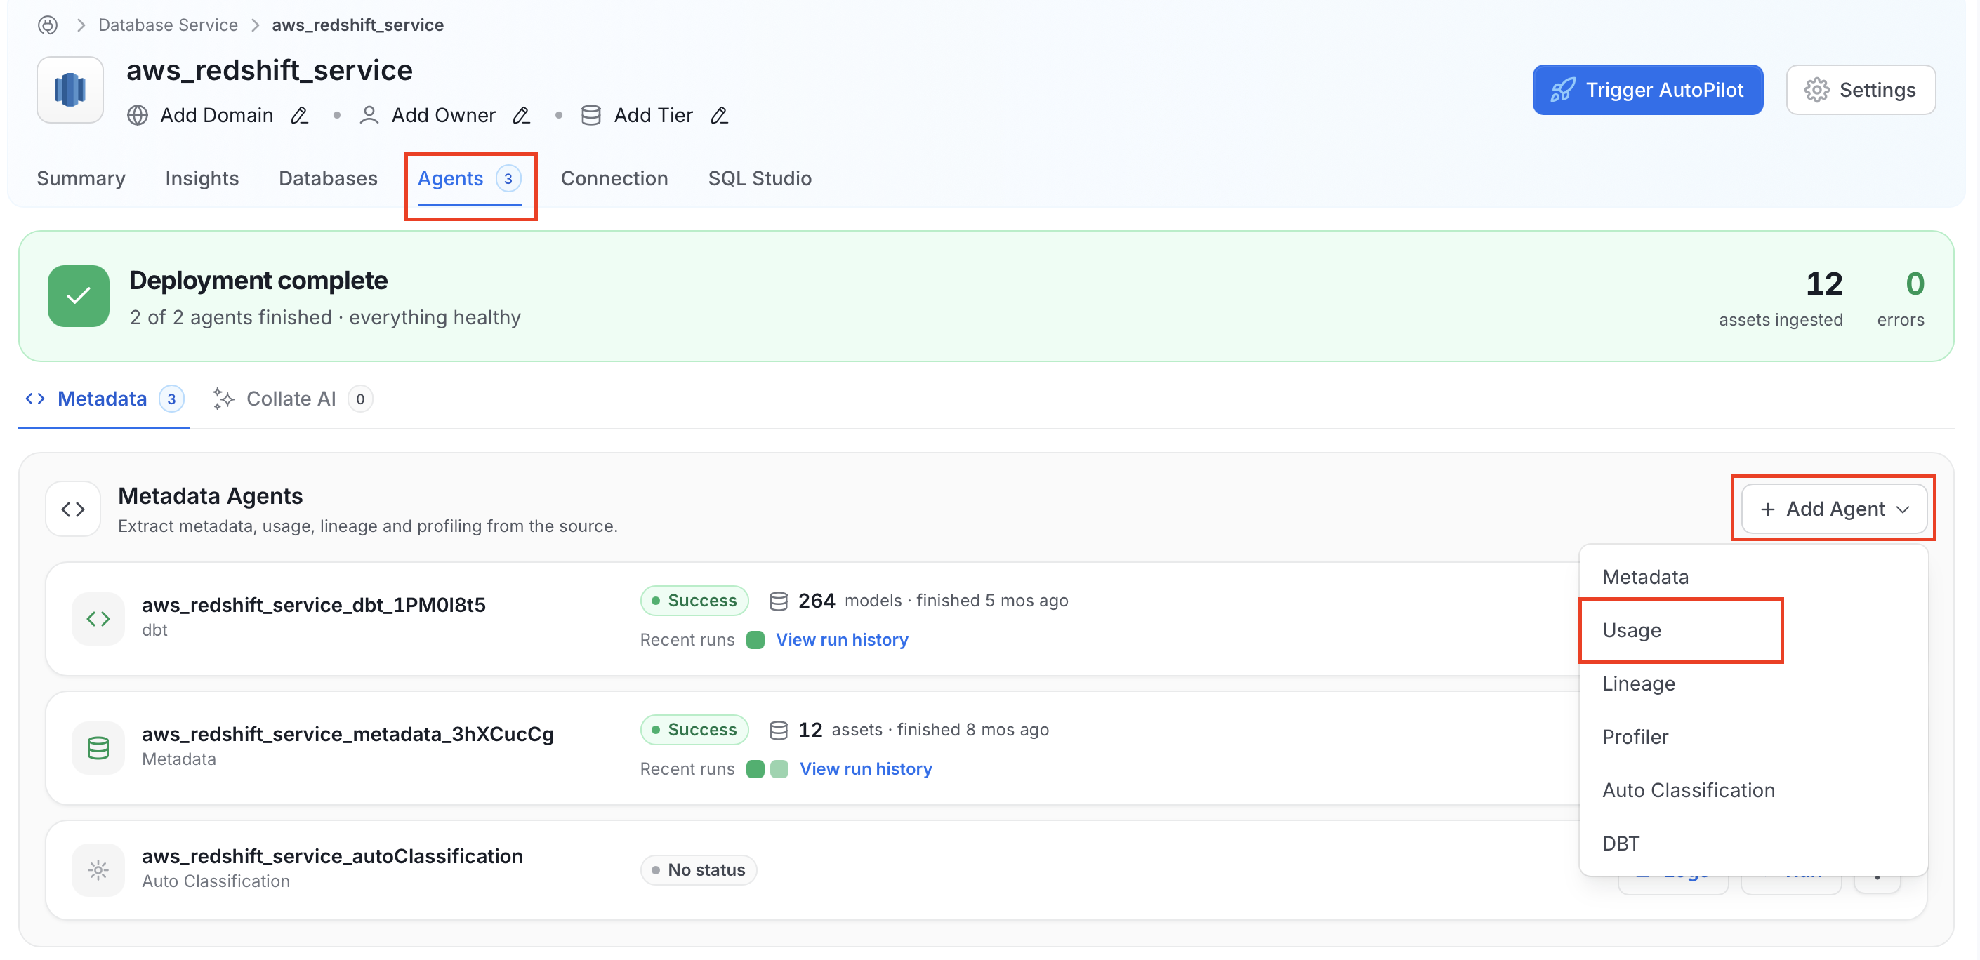Click the pencil icon next to Add Tier
This screenshot has height=960, width=1980.
click(x=720, y=115)
